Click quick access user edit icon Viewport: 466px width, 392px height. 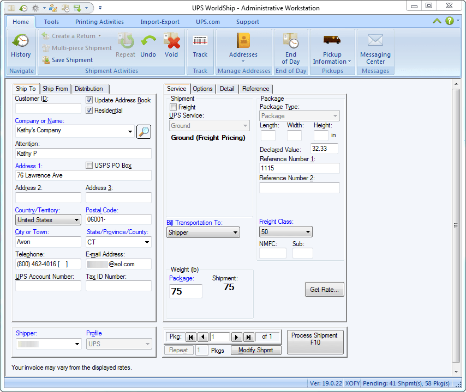click(x=53, y=8)
